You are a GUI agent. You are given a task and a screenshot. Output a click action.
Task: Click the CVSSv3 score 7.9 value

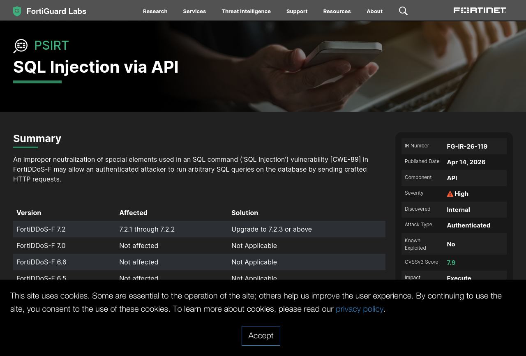click(451, 262)
